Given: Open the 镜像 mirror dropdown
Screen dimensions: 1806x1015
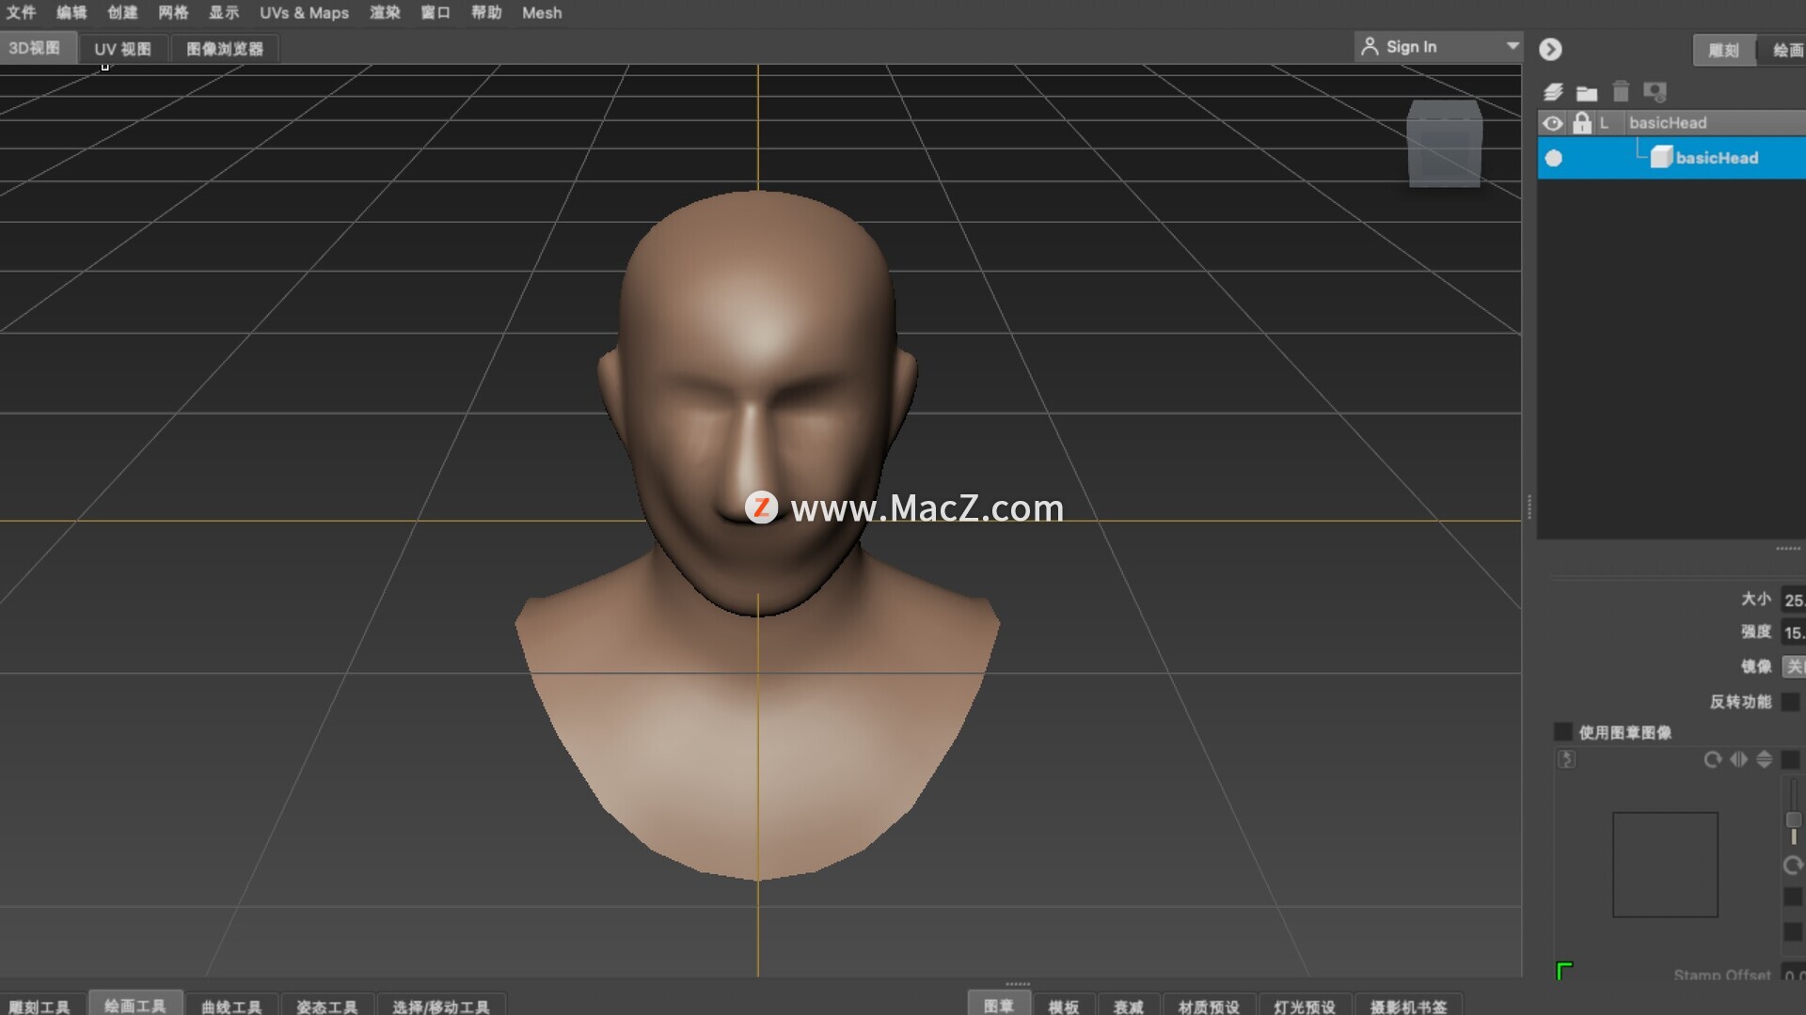Looking at the screenshot, I should click(x=1794, y=666).
